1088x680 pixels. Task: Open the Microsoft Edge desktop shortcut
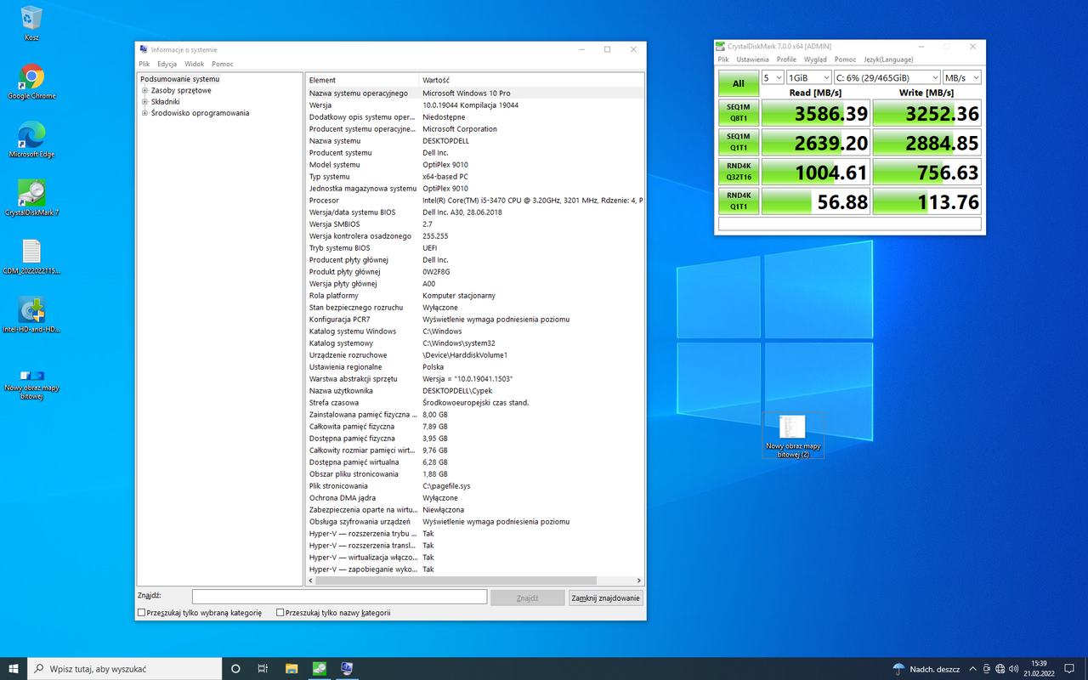(x=31, y=140)
